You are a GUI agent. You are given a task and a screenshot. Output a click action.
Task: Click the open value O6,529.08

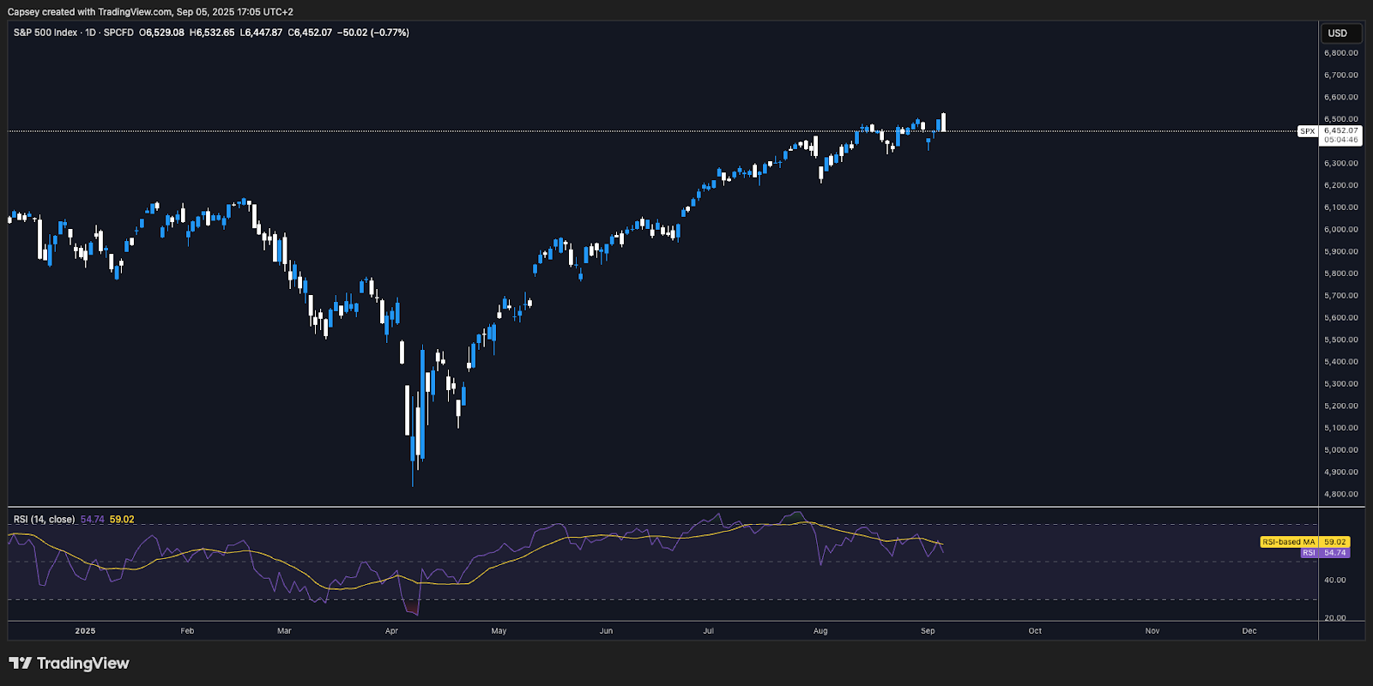click(x=161, y=33)
